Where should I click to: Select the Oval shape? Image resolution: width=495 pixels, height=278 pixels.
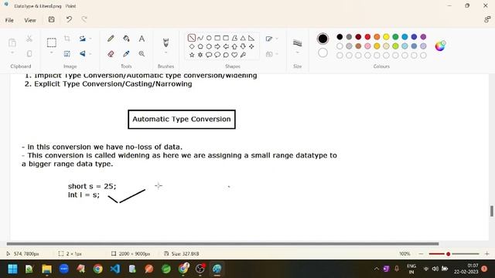click(209, 38)
